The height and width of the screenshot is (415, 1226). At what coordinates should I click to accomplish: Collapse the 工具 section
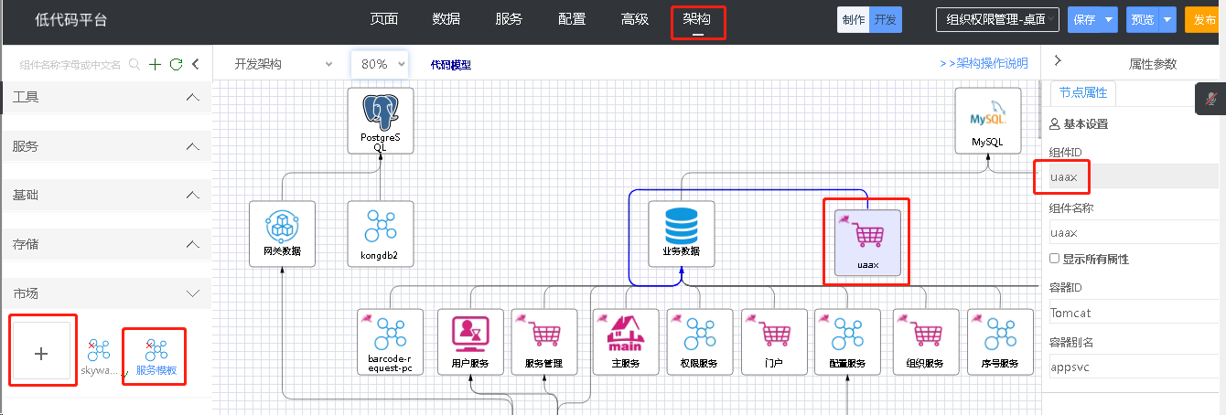[x=192, y=97]
